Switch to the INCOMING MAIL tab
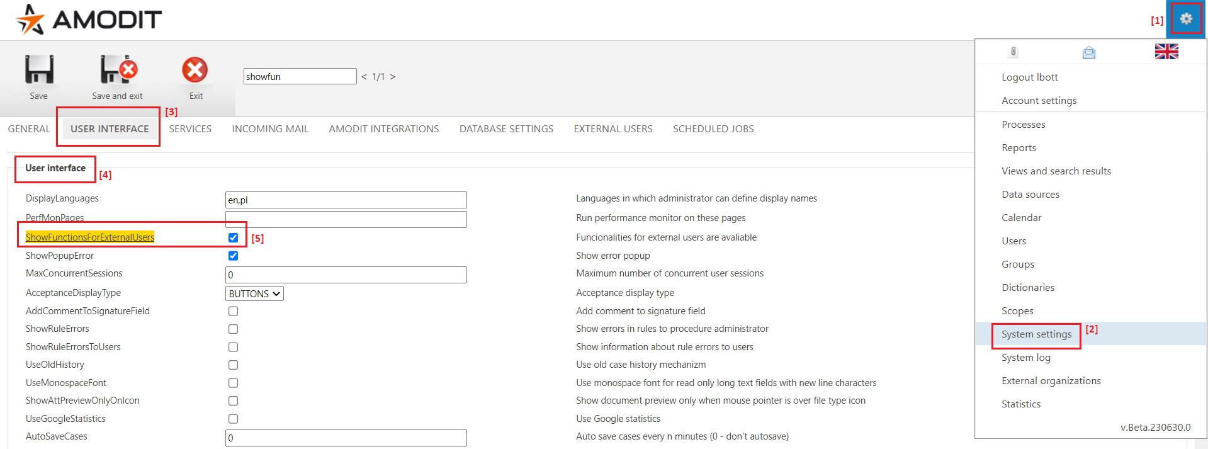Screen dimensions: 1208x449 point(270,128)
